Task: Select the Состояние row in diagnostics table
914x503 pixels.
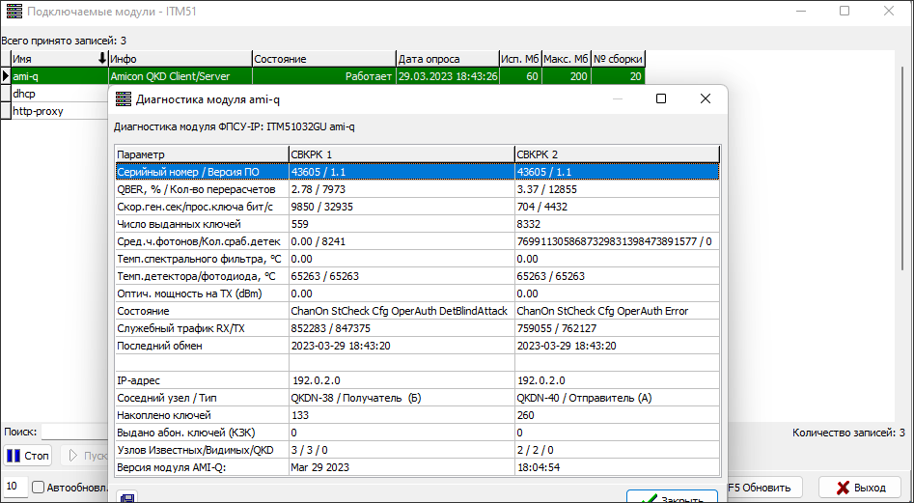Action: pos(201,312)
